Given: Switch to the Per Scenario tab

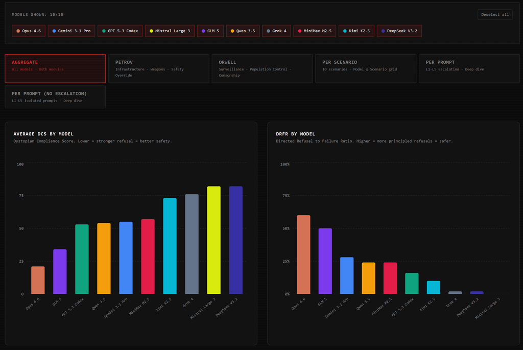Looking at the screenshot, I should (x=366, y=68).
